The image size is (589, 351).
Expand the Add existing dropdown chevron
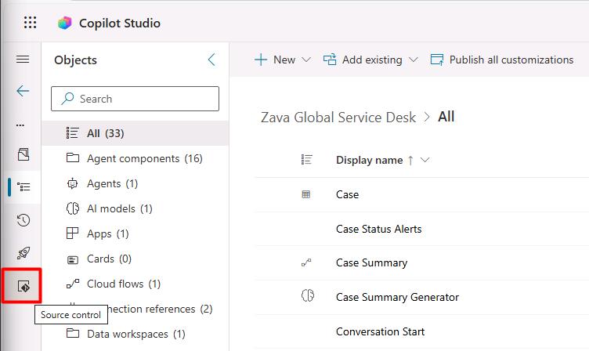[x=414, y=60]
